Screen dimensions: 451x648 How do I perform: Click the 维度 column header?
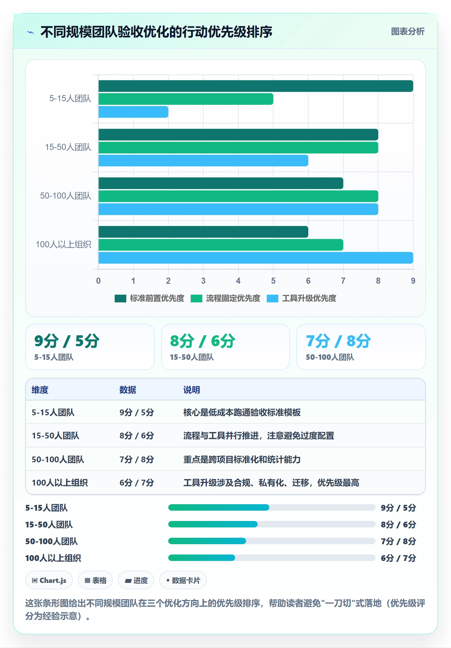point(40,390)
